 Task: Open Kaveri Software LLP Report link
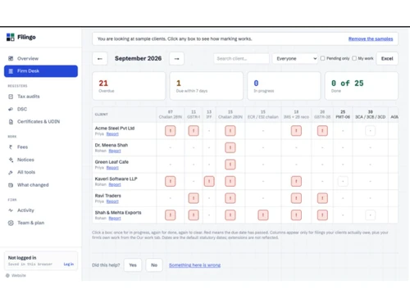(x=115, y=185)
